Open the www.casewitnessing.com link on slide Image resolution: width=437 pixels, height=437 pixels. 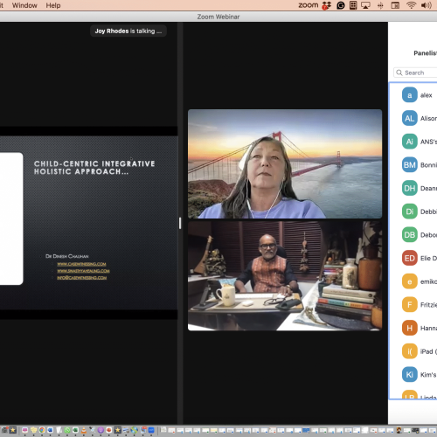click(81, 264)
